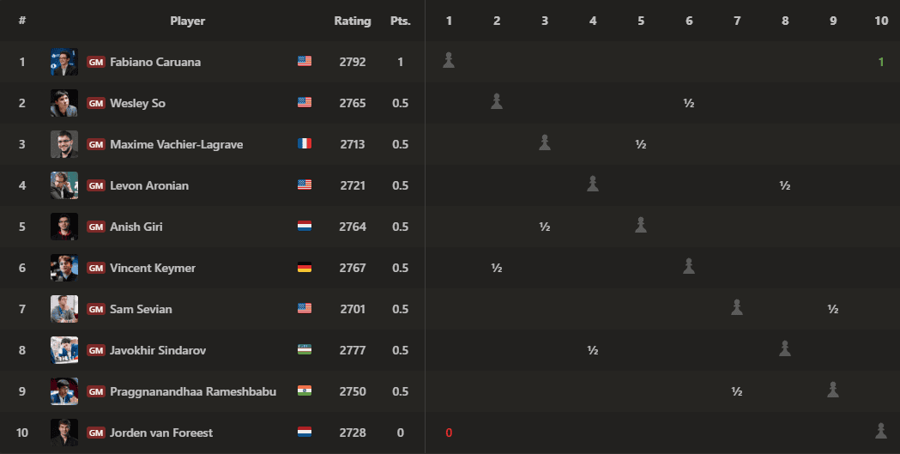Click the Indian flag beside Praggnanandhaa Rameshbabu
The width and height of the screenshot is (900, 454).
click(305, 390)
